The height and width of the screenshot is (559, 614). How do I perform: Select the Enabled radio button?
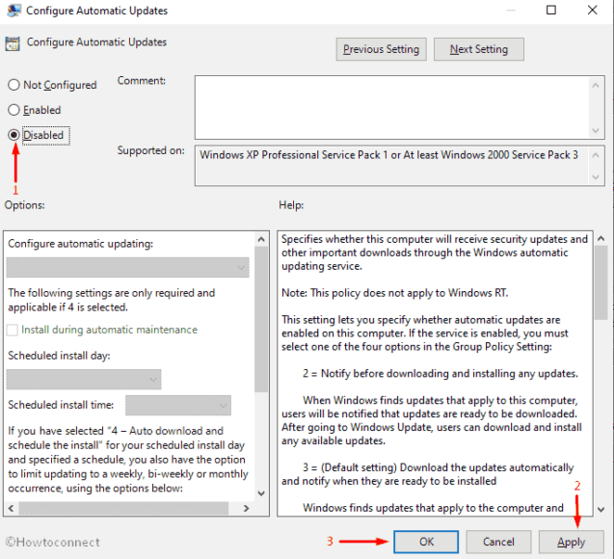click(14, 110)
